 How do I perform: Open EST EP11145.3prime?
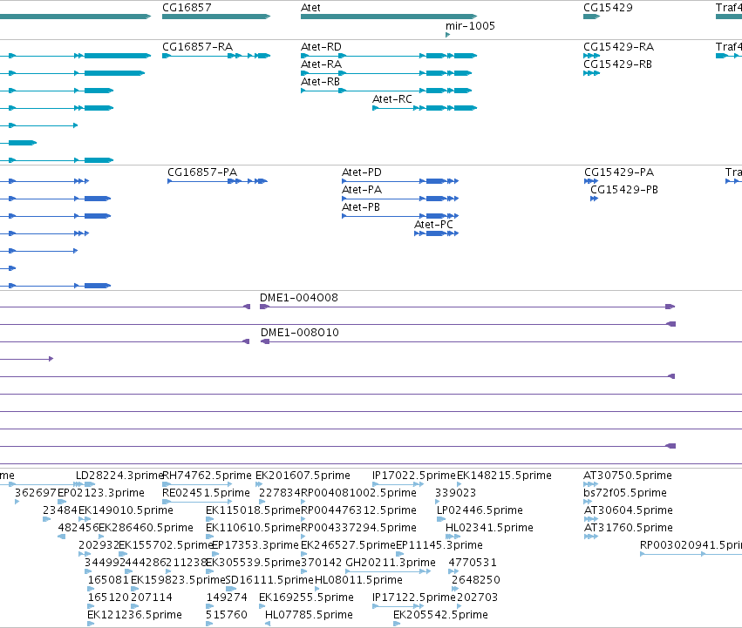pos(439,545)
